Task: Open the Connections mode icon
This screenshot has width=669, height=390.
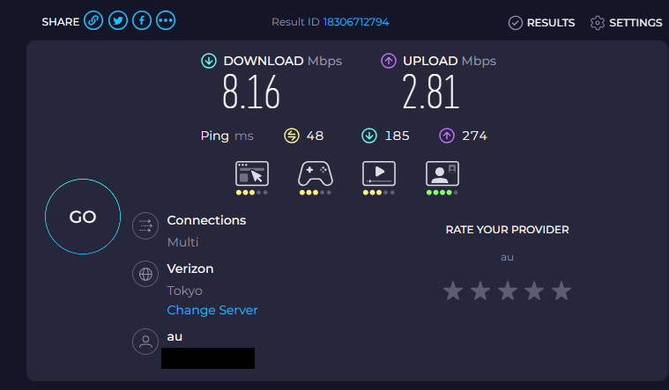Action: click(x=145, y=226)
